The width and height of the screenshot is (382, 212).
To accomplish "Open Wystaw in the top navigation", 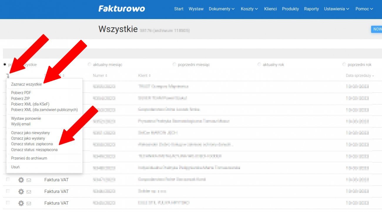I will tap(196, 9).
